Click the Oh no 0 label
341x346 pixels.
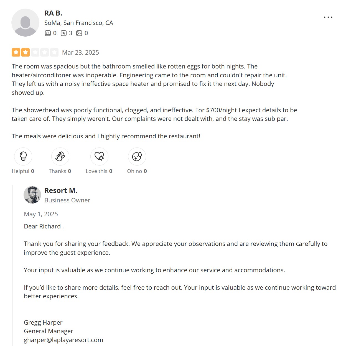point(137,171)
